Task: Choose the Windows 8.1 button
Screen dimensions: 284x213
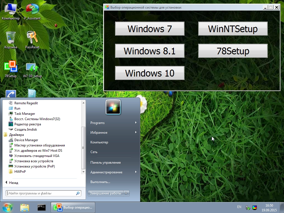Action: (x=149, y=51)
